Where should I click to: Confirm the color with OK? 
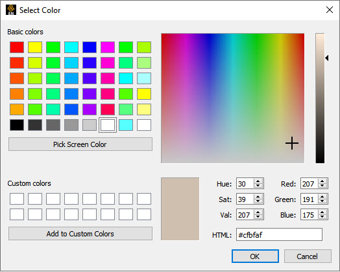(x=255, y=256)
